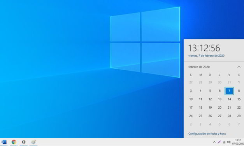This screenshot has height=146, width=244.
Task: Select day 10 in the calendar
Action: click(x=191, y=99)
